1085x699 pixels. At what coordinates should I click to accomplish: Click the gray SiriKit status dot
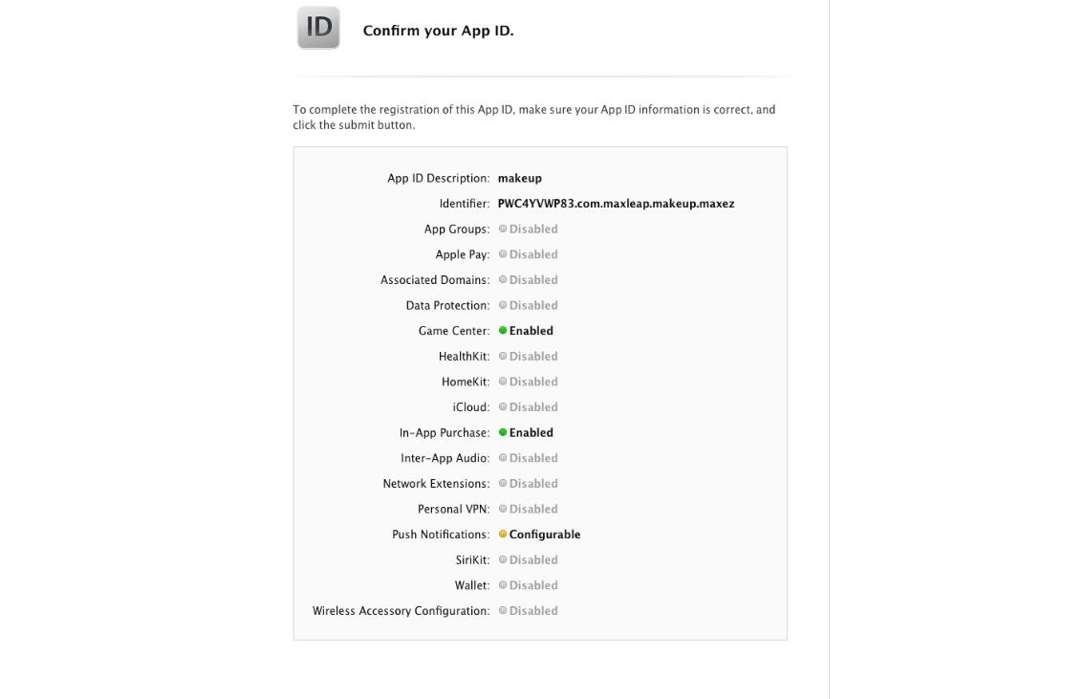pos(503,560)
